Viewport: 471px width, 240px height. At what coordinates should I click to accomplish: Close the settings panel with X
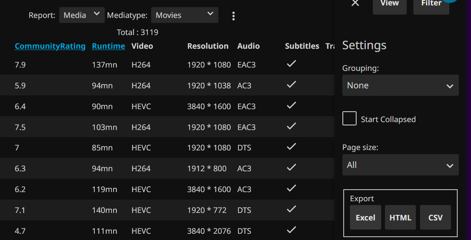tap(355, 3)
